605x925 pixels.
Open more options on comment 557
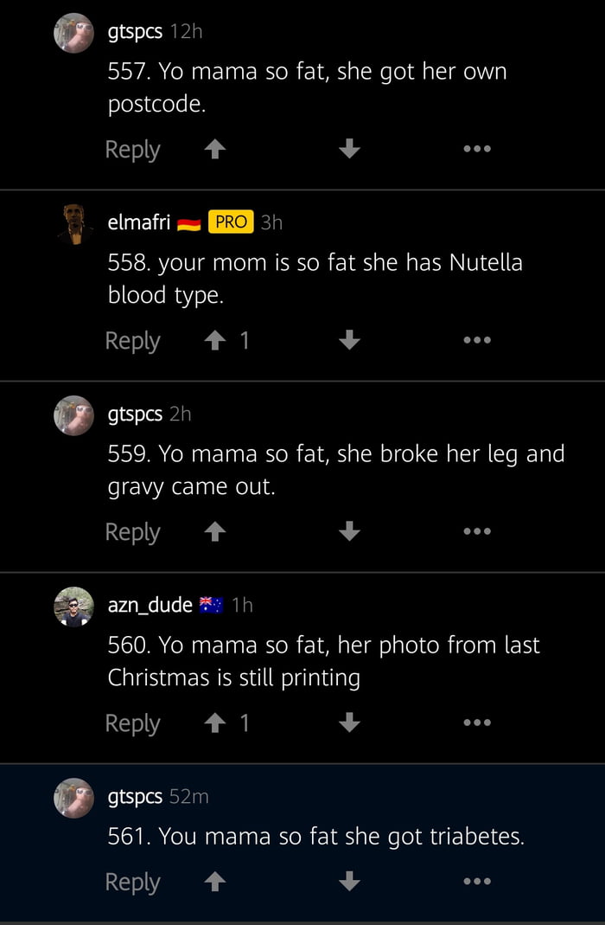[x=477, y=148]
